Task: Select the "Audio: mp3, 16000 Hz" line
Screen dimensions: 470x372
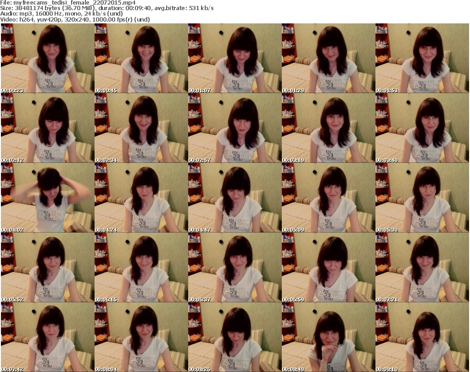Action: pos(62,14)
